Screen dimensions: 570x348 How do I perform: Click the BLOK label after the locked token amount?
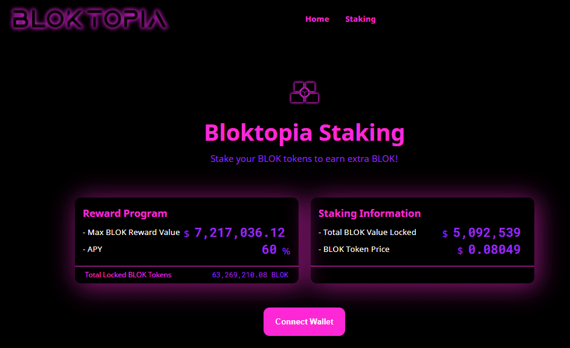click(x=279, y=275)
